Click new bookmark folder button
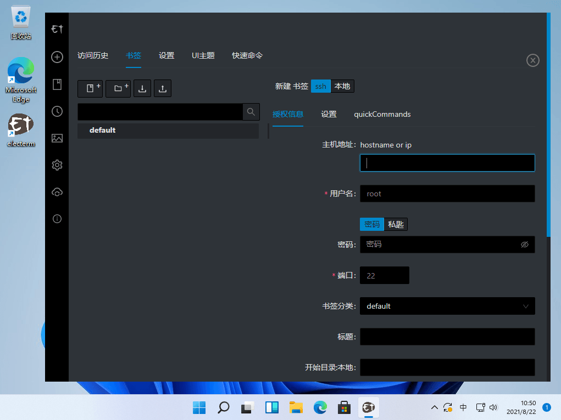Screen dimensions: 561x420 118,88
